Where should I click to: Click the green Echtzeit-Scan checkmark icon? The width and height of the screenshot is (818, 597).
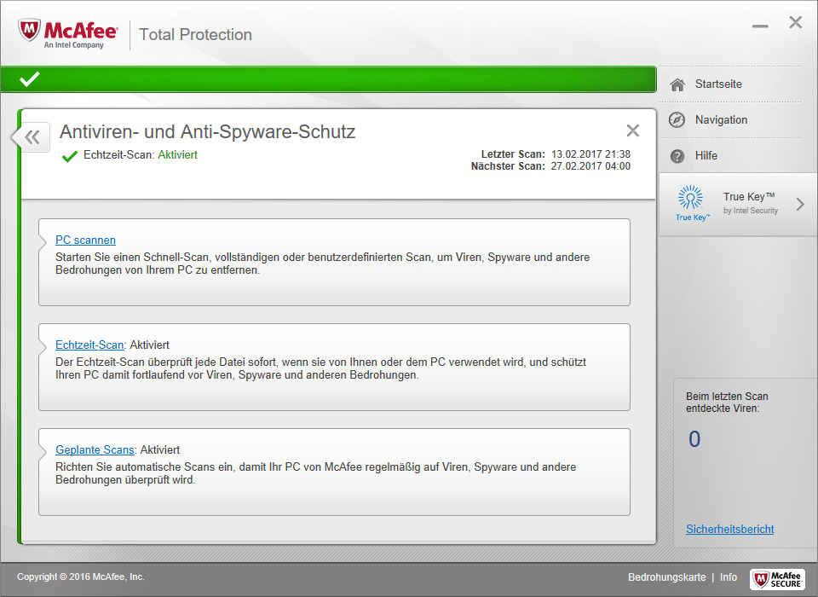[70, 156]
